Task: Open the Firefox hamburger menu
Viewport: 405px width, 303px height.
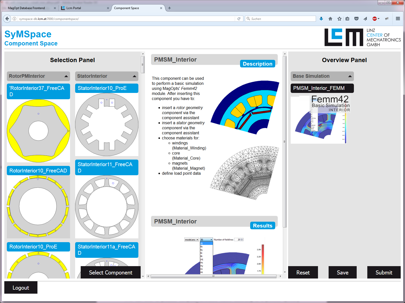Action: pyautogui.click(x=398, y=19)
